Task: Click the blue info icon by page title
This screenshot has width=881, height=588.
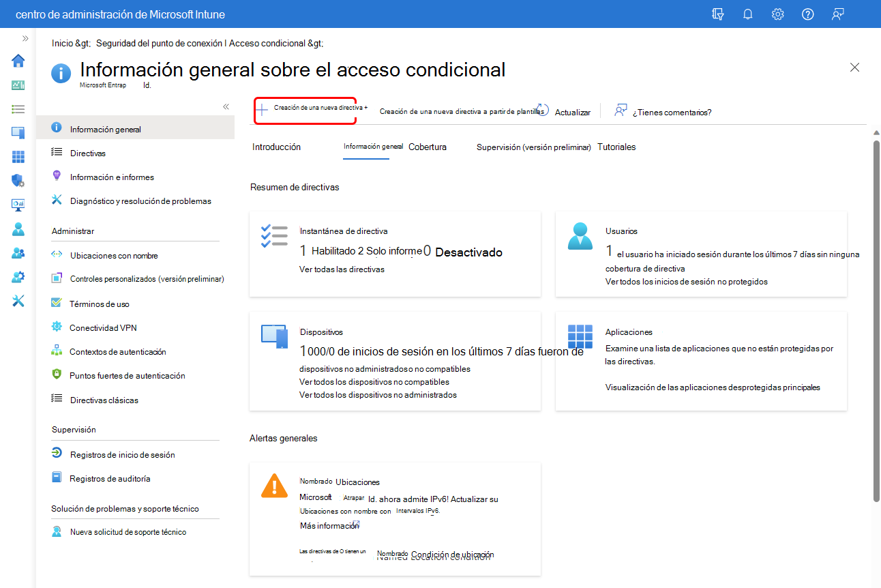Action: 61,73
